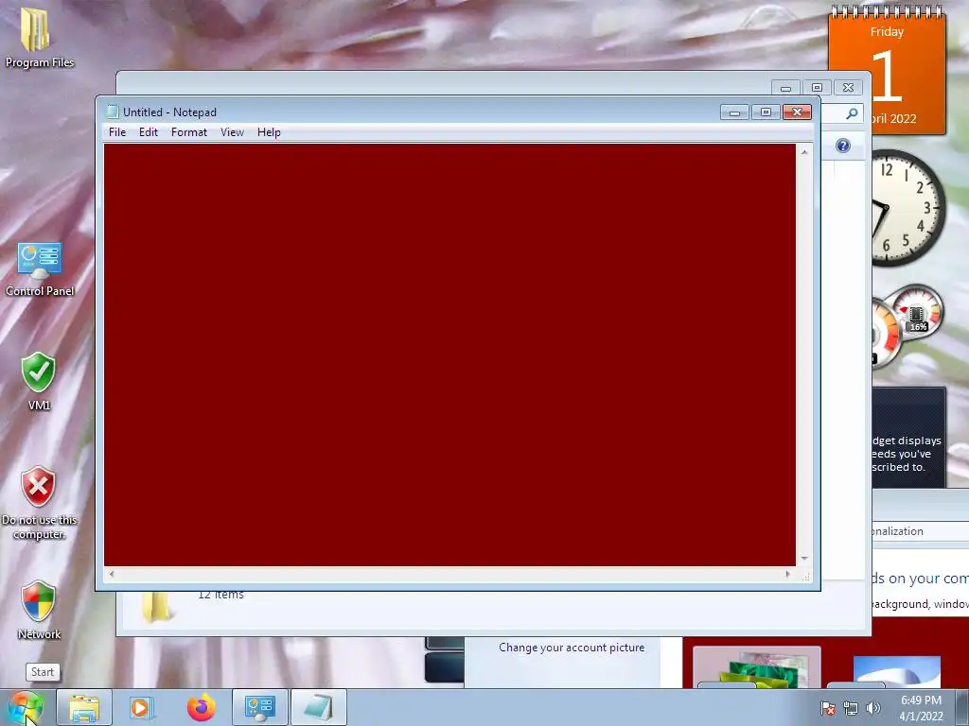This screenshot has width=969, height=726.
Task: Click the Notepad title bar icon
Action: coord(113,112)
